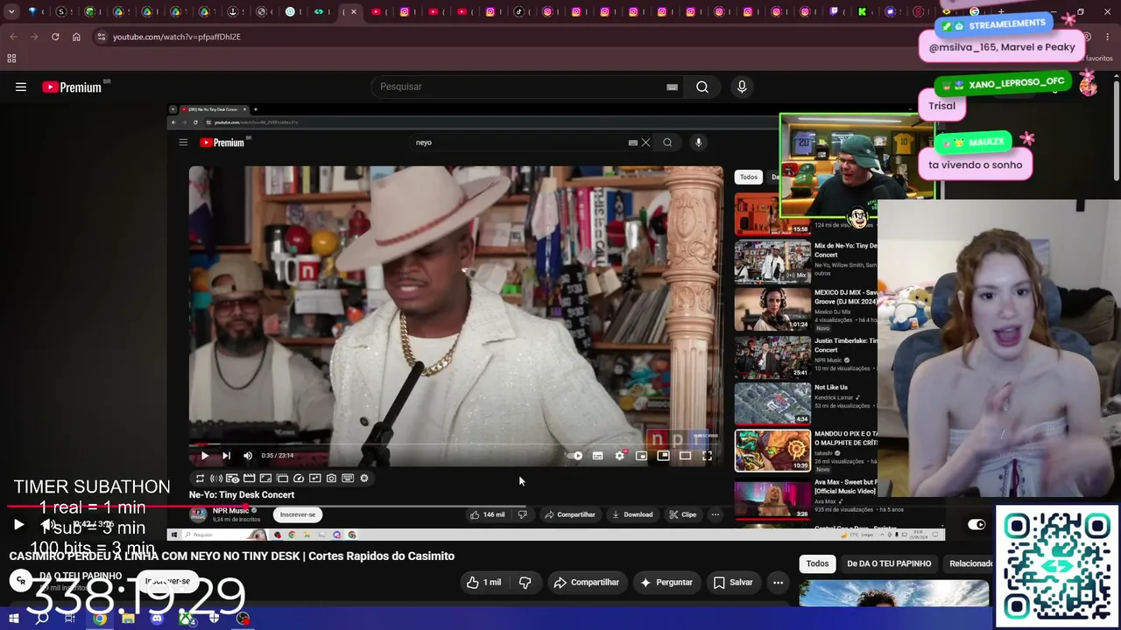Select the Todos chip below the player
Viewport: 1121px width, 630px height.
click(817, 563)
